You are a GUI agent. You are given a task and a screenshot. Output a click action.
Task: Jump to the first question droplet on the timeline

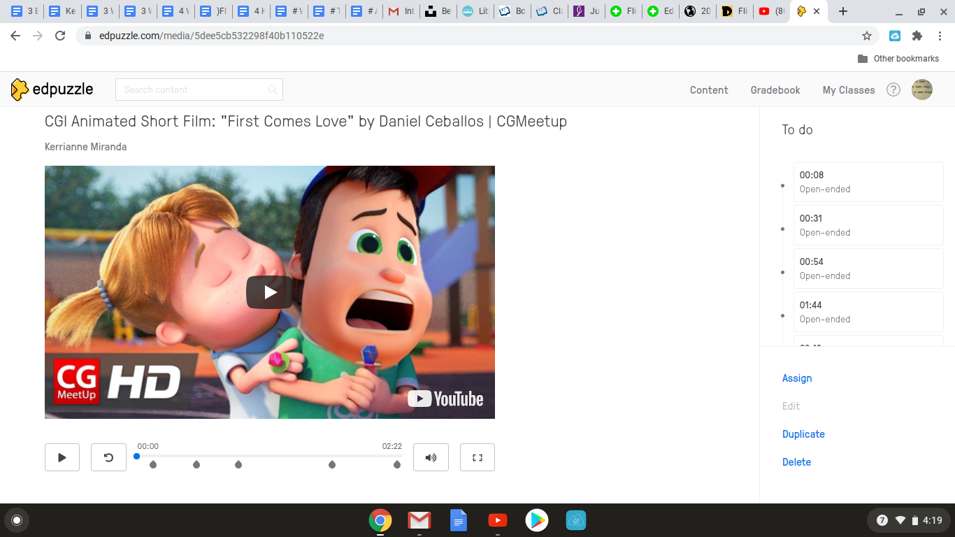pyautogui.click(x=153, y=464)
